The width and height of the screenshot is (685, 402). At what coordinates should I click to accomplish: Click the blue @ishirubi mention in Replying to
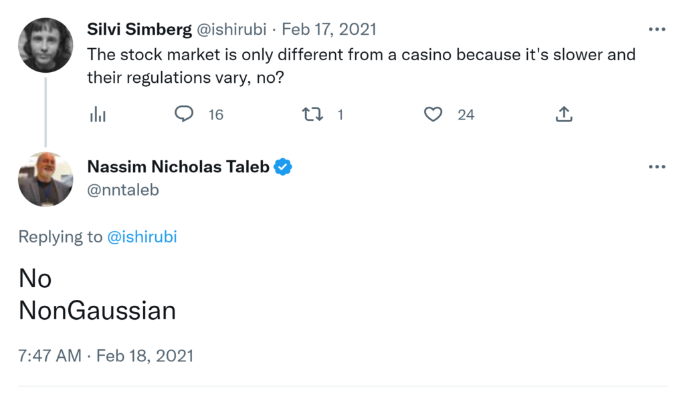pos(142,236)
